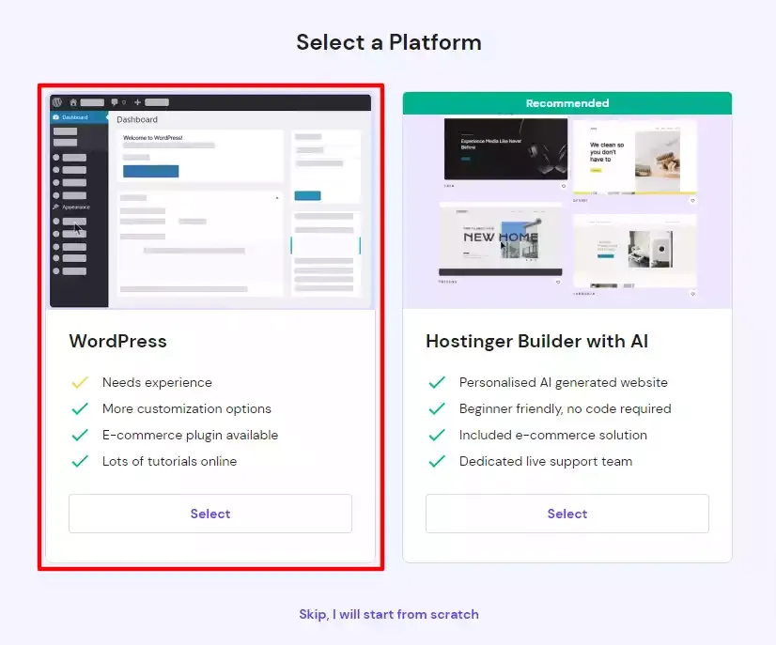Click the 'More customization options' text
776x645 pixels.
point(187,408)
